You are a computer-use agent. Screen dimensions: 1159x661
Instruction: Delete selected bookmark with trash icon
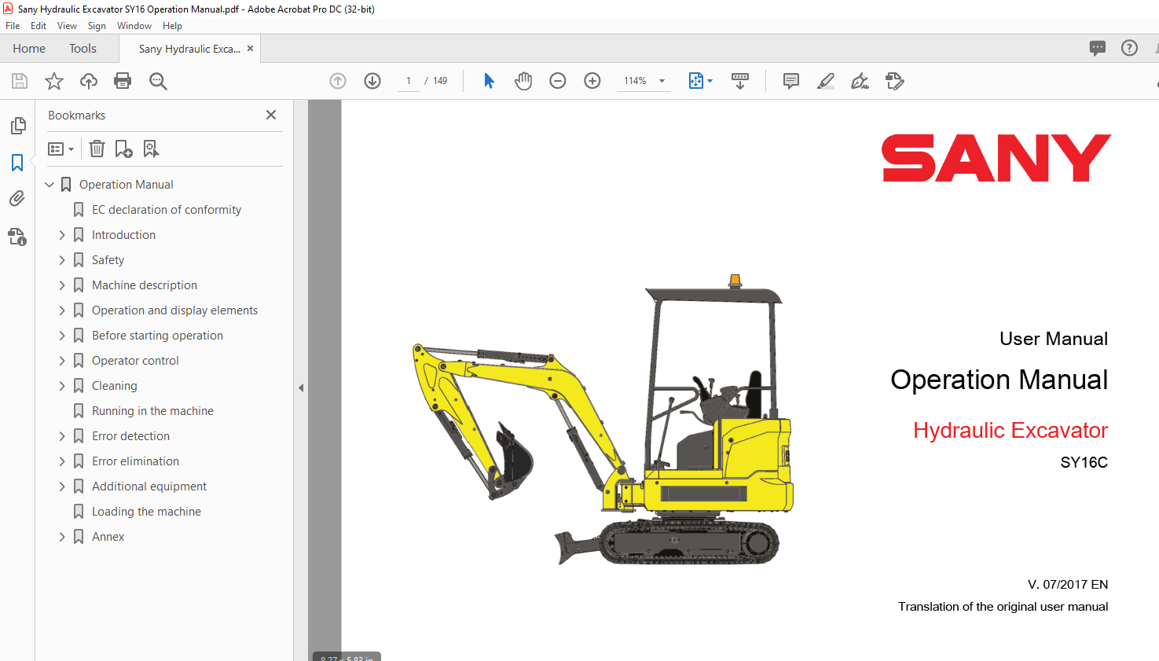point(97,149)
